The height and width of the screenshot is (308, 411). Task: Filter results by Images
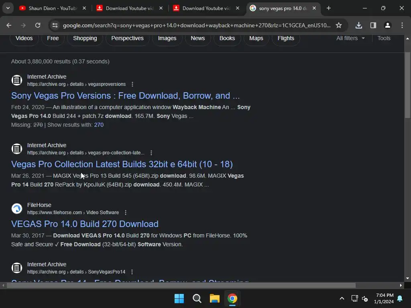(x=167, y=38)
